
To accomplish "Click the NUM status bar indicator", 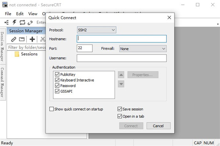I will coord(209,143).
